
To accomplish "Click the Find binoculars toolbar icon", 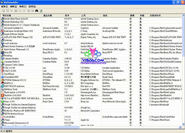I will click(37, 11).
